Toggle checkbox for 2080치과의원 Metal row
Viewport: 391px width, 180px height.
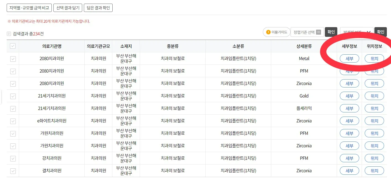pos(13,59)
